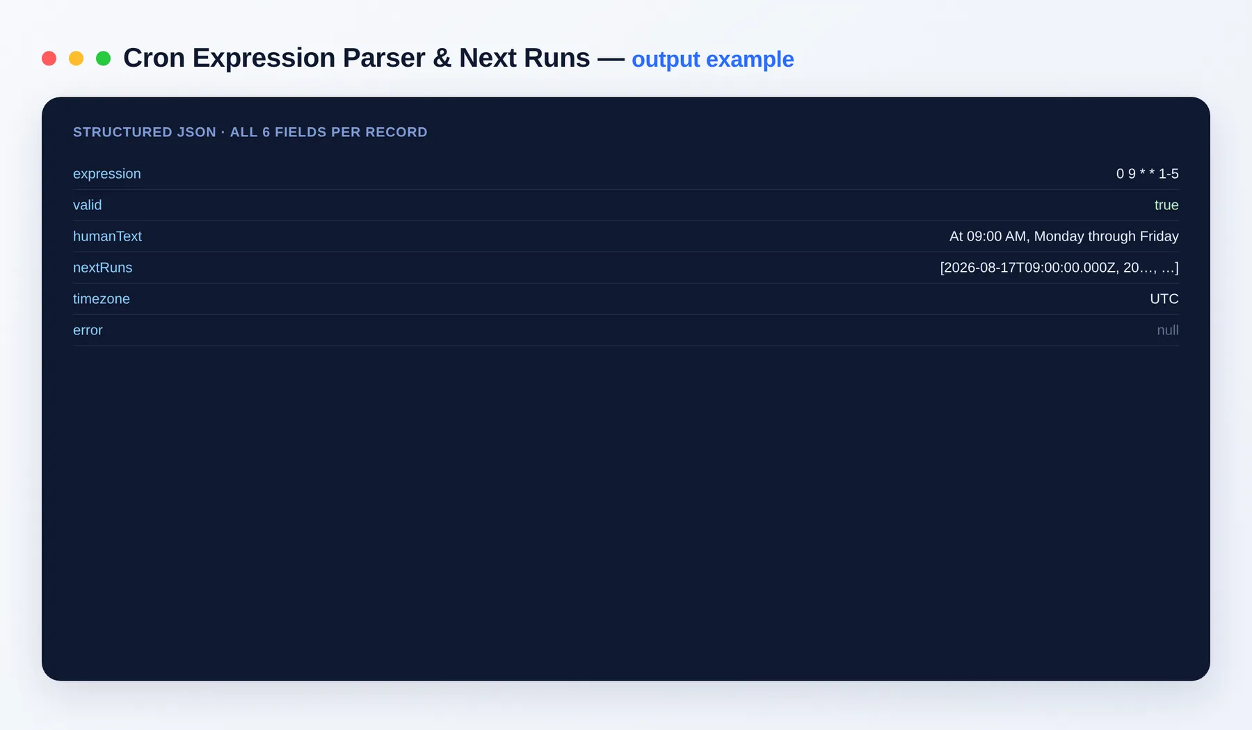Select the expression value '0 9 * * 1-5'
The width and height of the screenshot is (1252, 730).
click(x=1147, y=174)
